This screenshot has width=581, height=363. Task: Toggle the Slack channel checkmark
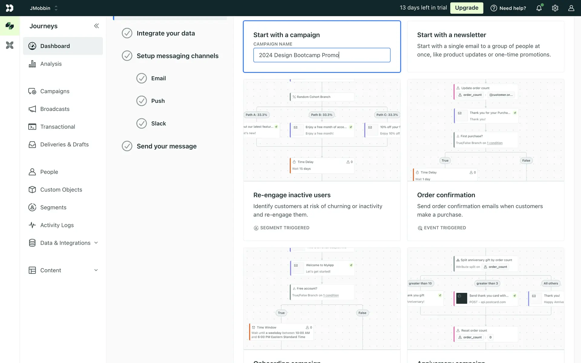coord(141,123)
